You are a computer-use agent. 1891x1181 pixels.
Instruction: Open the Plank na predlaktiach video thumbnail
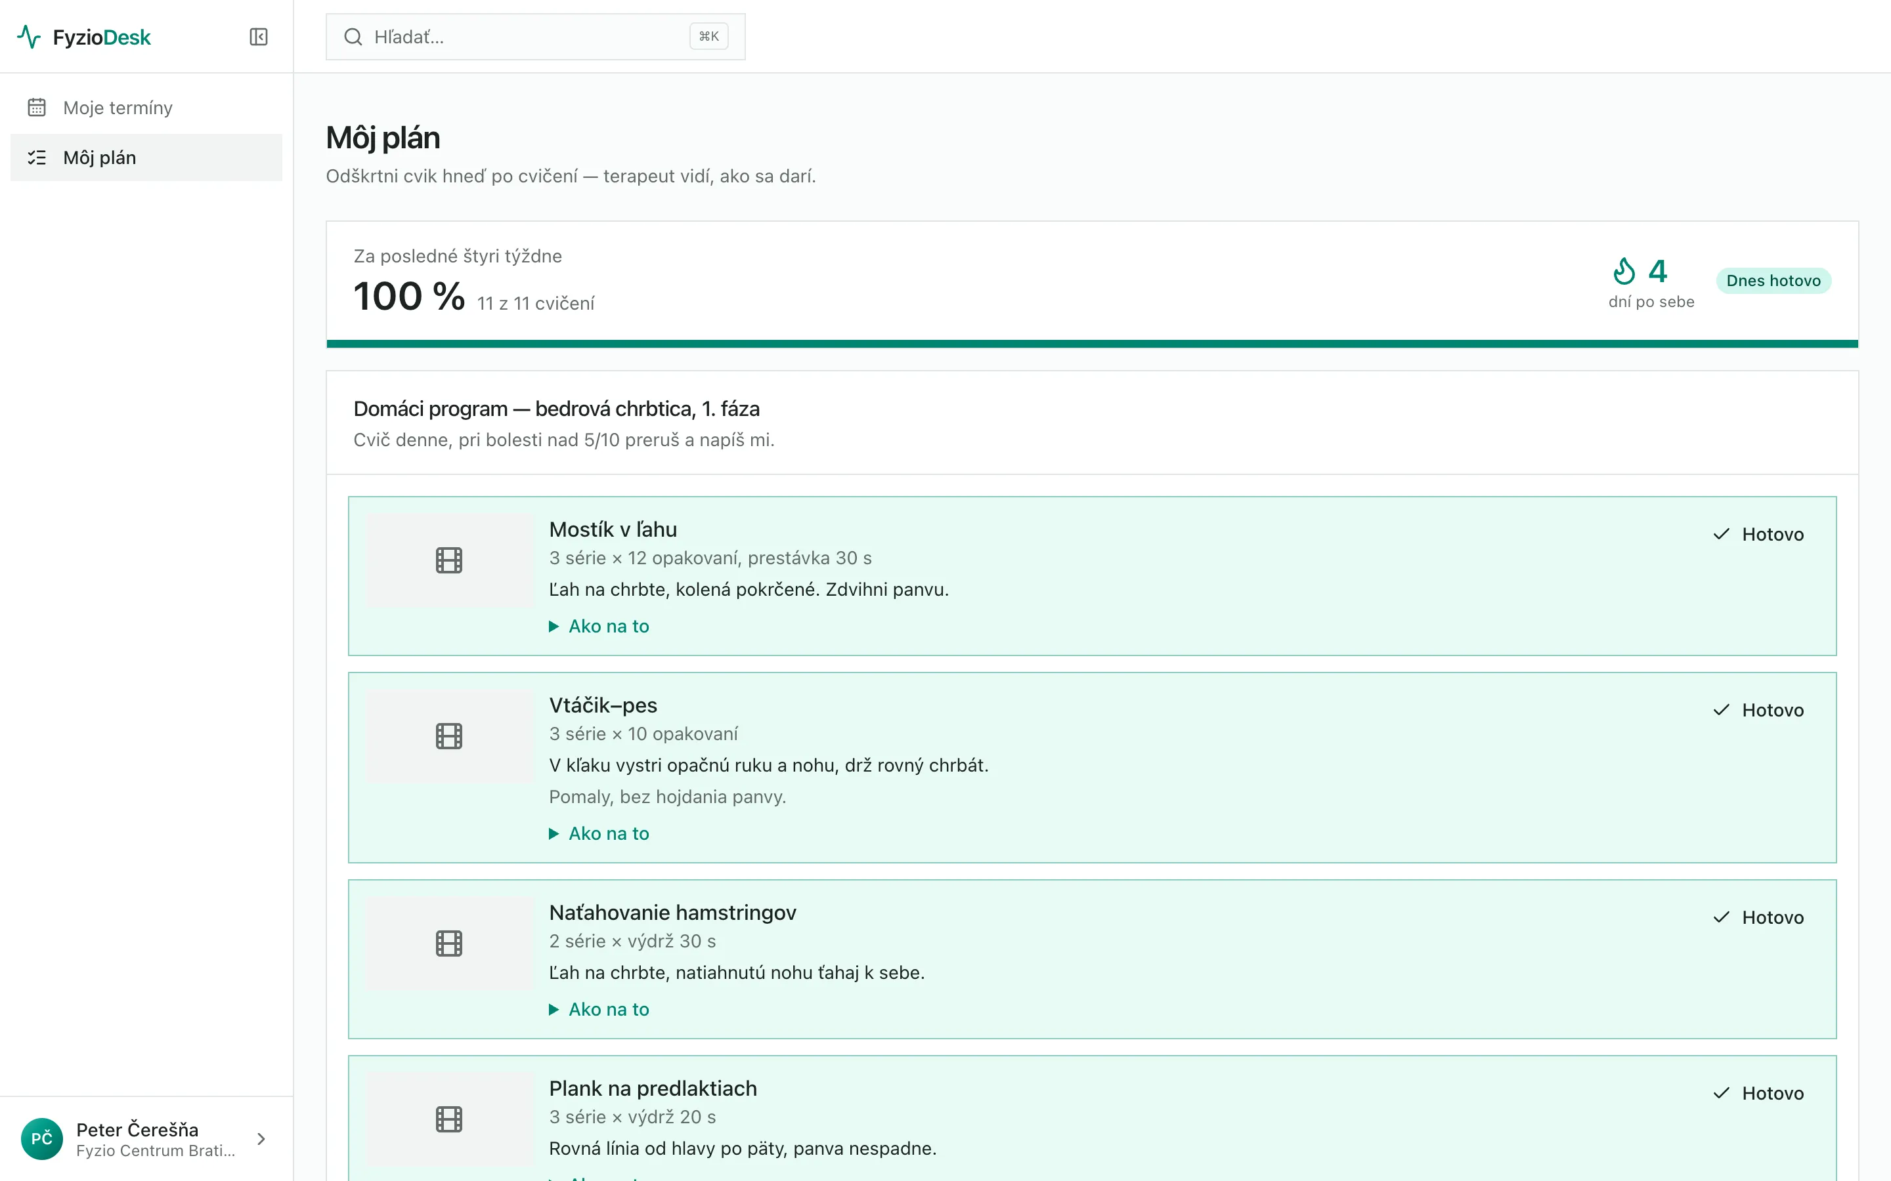click(x=449, y=1119)
